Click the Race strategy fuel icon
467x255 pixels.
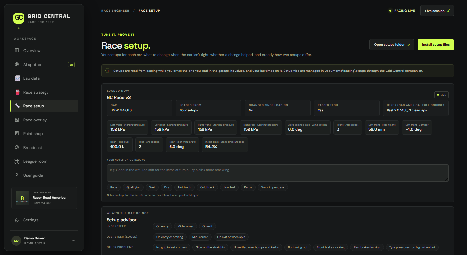pos(17,92)
